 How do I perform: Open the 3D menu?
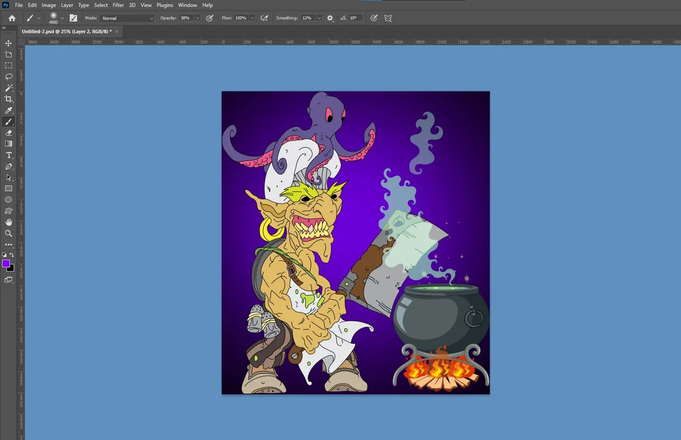coord(132,5)
